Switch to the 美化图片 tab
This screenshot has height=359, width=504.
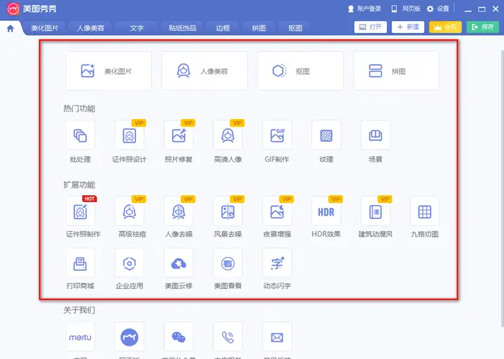pos(45,28)
